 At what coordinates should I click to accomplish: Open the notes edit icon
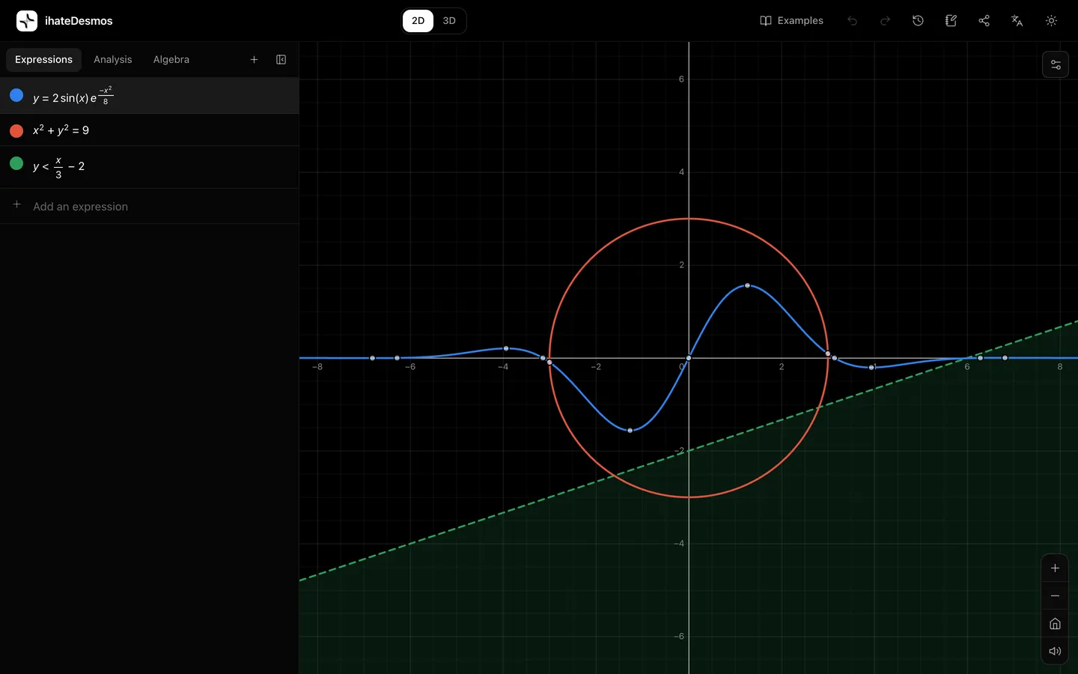click(x=951, y=21)
